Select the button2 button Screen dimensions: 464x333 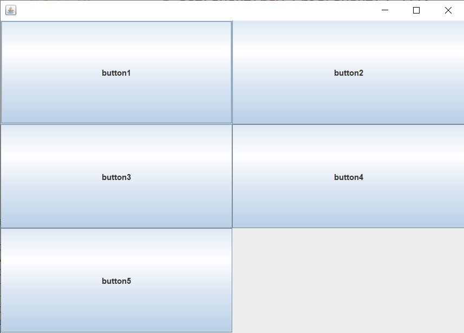click(348, 72)
